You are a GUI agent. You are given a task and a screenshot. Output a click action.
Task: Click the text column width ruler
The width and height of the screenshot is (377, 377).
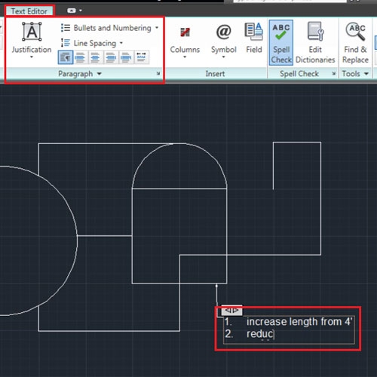click(231, 311)
